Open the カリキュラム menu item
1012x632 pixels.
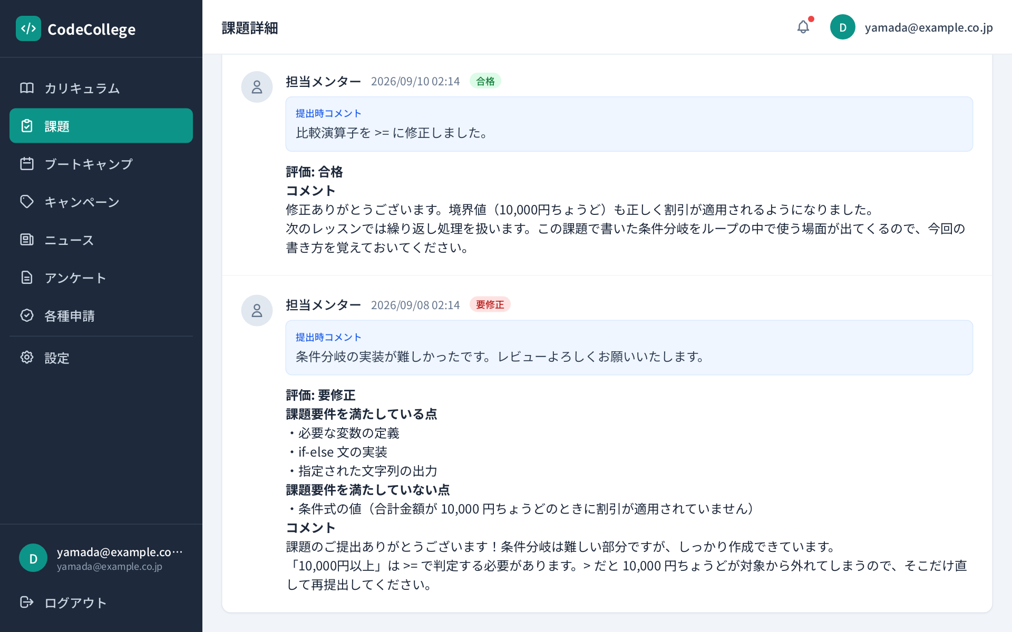101,88
